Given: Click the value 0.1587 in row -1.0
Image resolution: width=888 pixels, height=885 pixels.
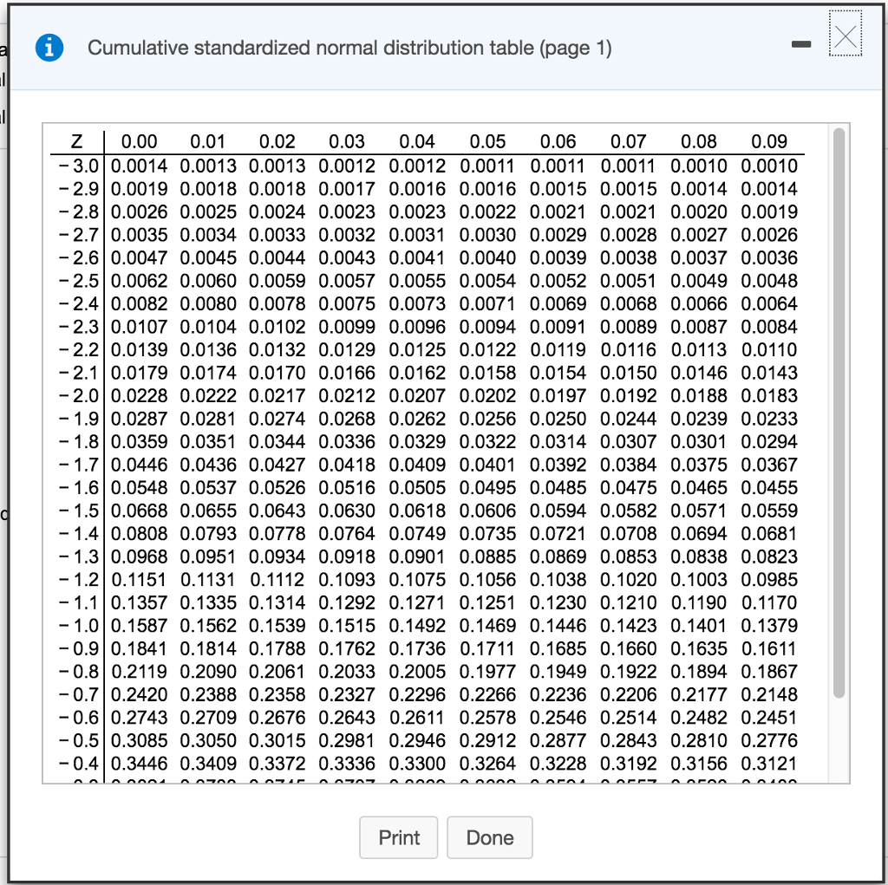Looking at the screenshot, I should pyautogui.click(x=140, y=626).
